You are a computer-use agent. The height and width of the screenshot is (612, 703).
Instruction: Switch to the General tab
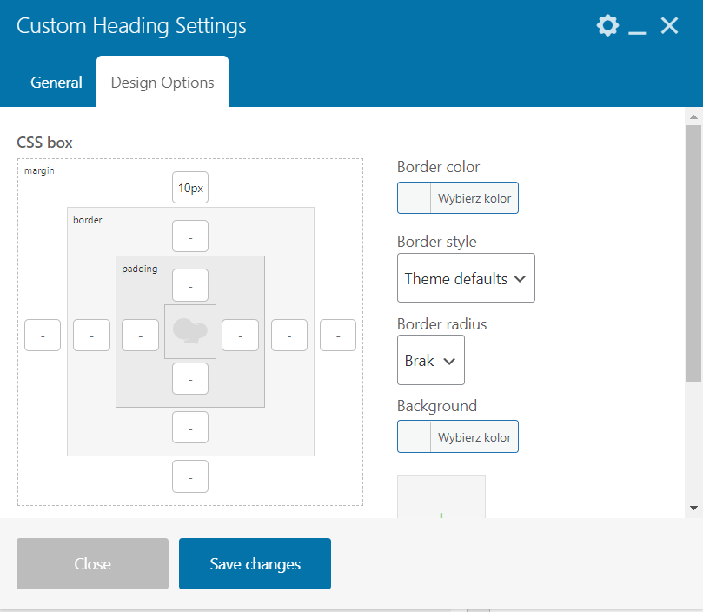coord(56,83)
